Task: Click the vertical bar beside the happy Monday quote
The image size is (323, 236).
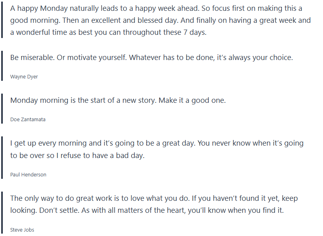Action: pos(2,20)
